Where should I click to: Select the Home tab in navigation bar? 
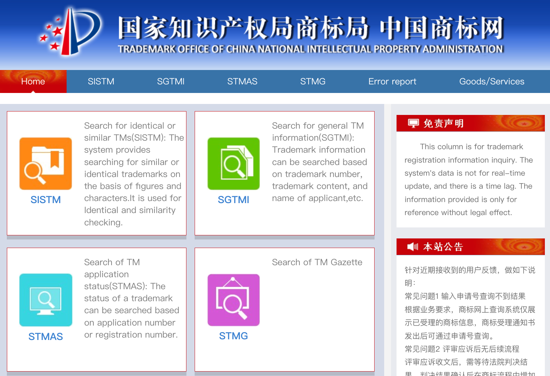(33, 81)
